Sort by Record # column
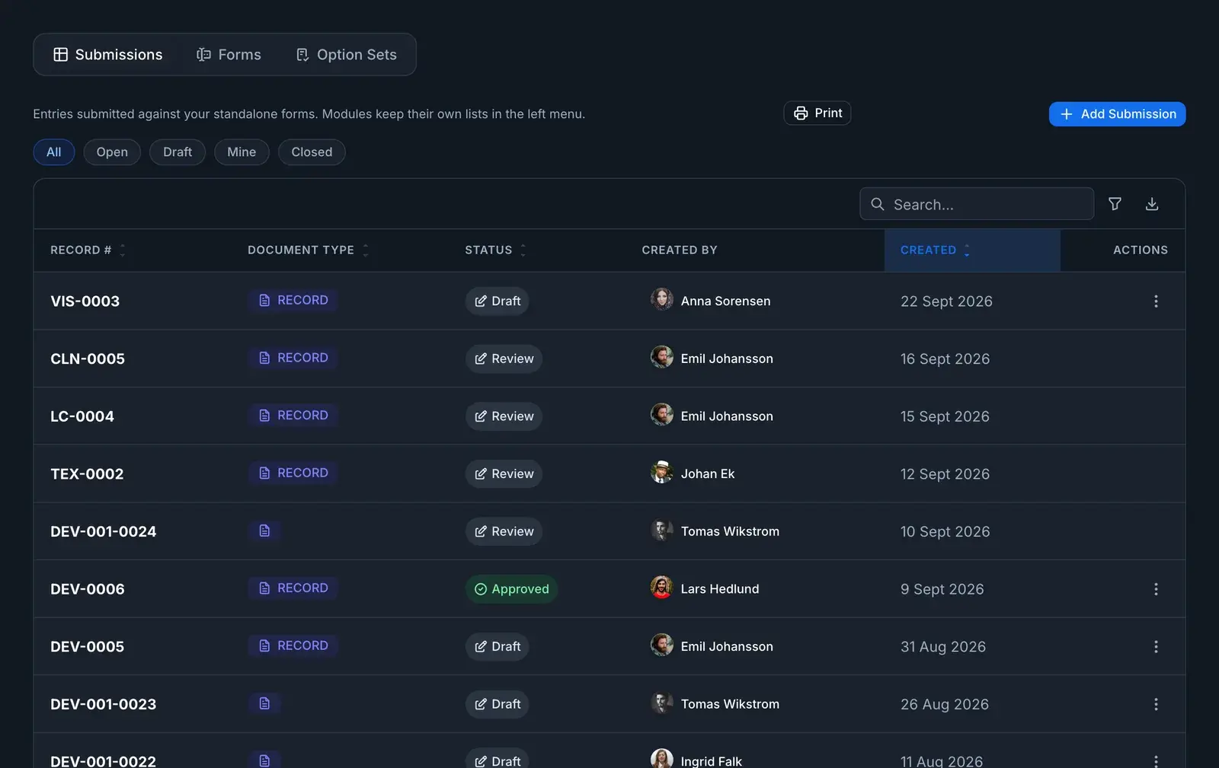 tap(88, 250)
